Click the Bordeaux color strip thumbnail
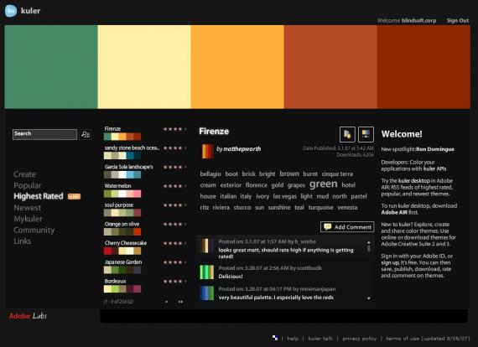The height and width of the screenshot is (347, 478). click(122, 289)
